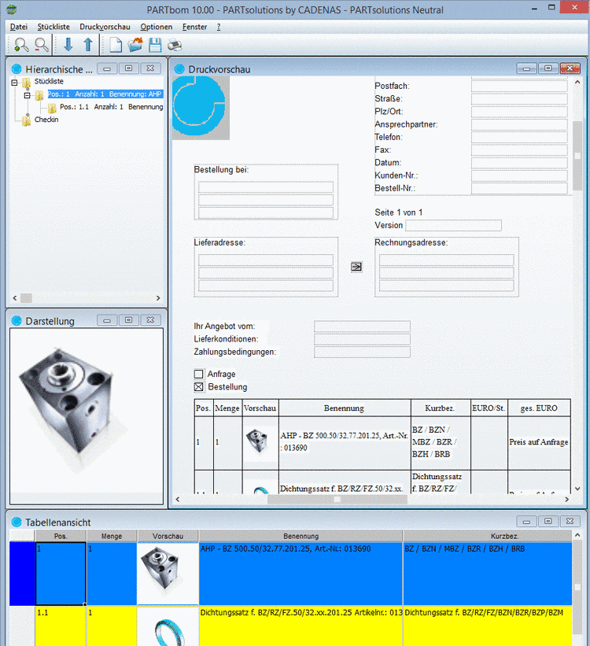The image size is (590, 646).
Task: Click the blue up arrow toolbar icon
Action: 88,45
